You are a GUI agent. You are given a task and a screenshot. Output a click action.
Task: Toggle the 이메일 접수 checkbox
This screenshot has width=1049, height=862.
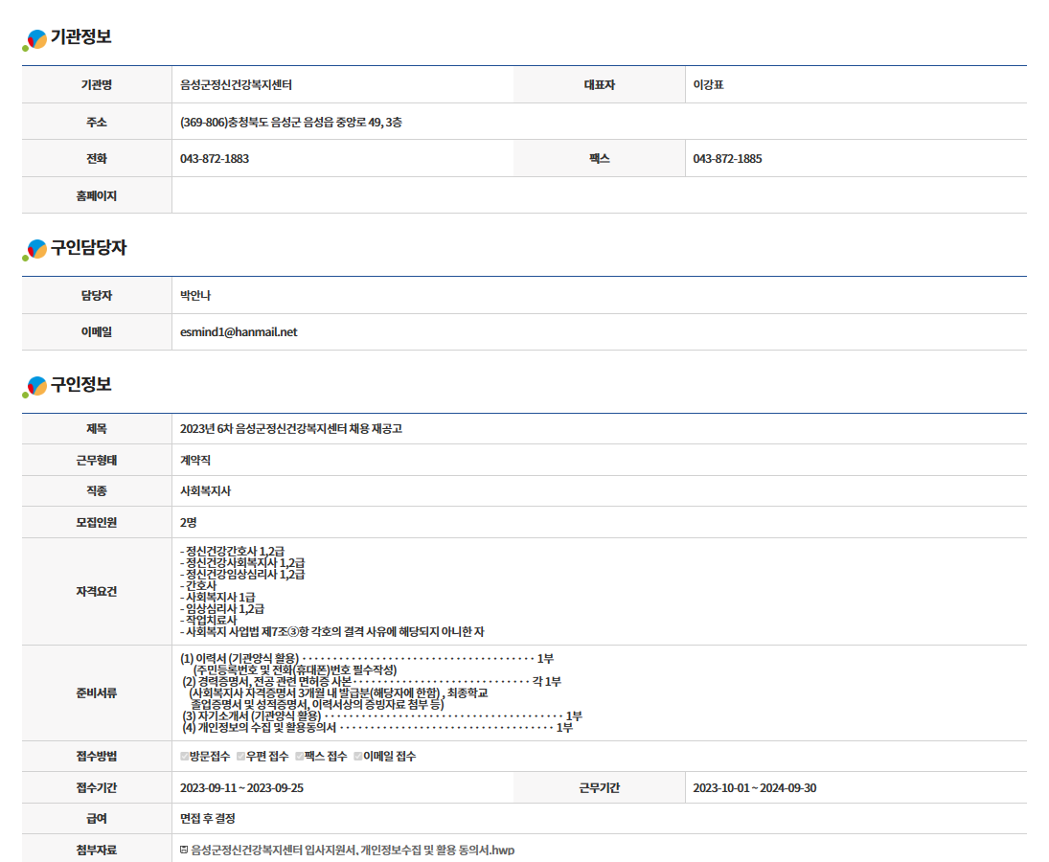pos(358,757)
